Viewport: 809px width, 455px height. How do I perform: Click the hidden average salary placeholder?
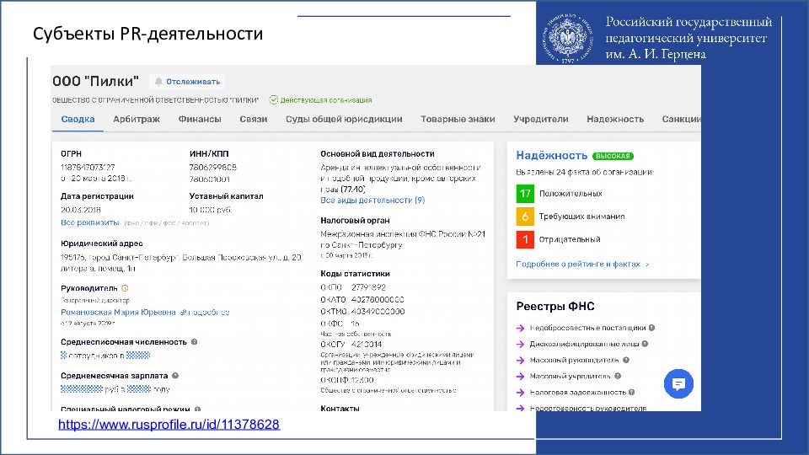point(82,389)
